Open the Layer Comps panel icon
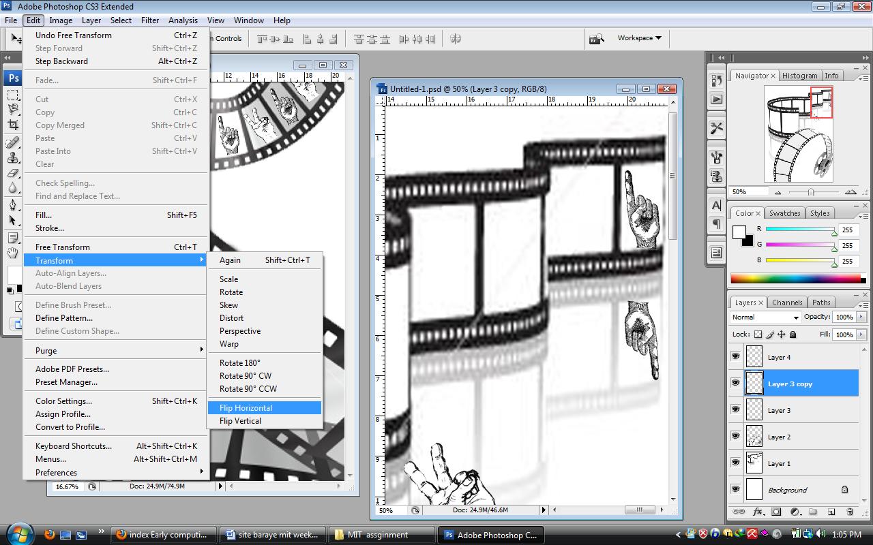 pyautogui.click(x=716, y=253)
